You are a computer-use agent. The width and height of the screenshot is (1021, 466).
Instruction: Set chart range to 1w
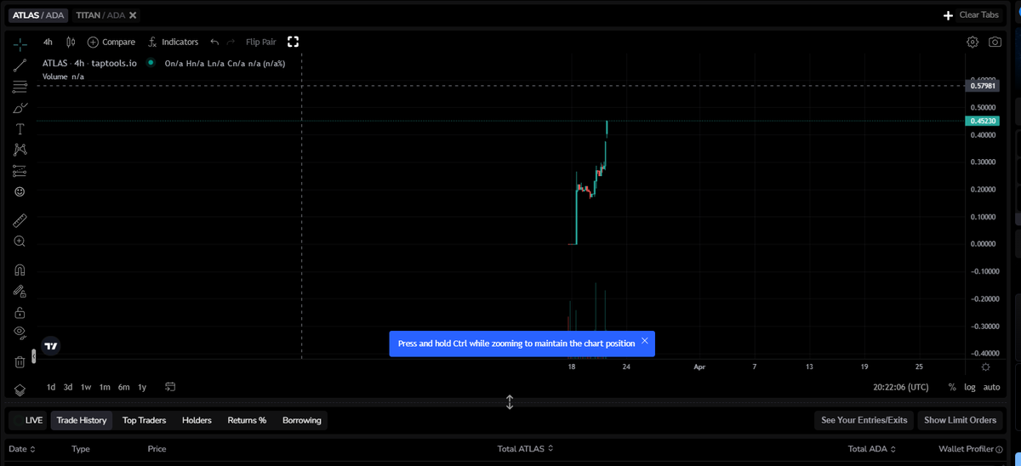pyautogui.click(x=86, y=387)
